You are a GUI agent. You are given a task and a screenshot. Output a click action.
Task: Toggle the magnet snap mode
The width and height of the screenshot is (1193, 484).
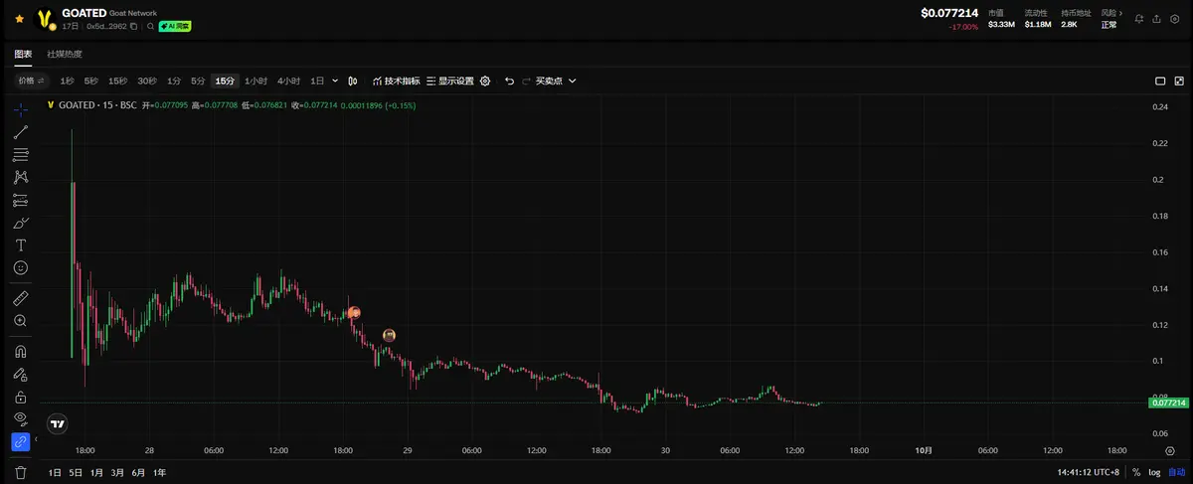click(x=21, y=351)
